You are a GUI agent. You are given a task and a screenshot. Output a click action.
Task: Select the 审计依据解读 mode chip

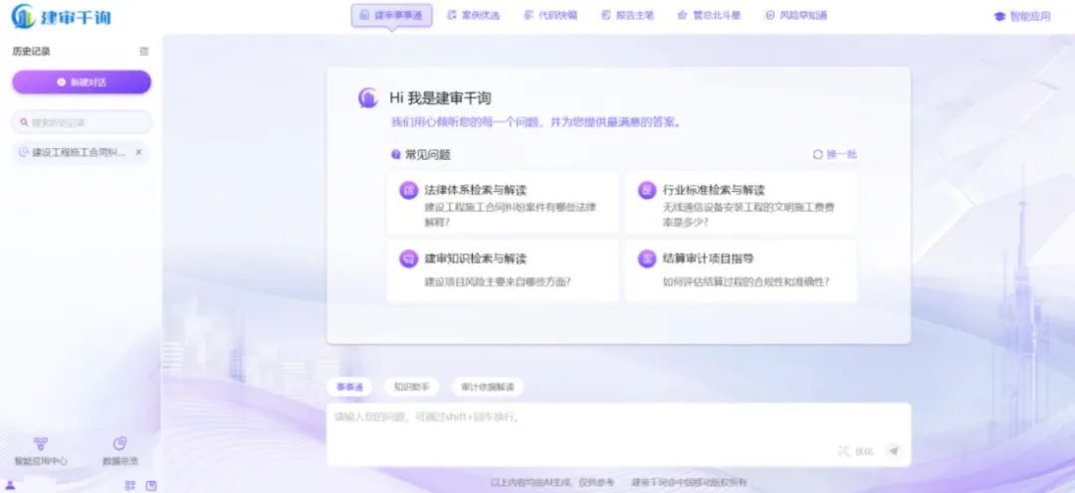point(488,387)
